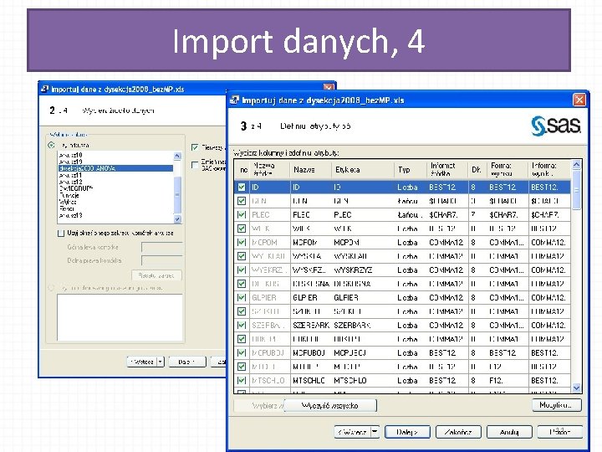Click the 'Nazwa źródła' column header

click(x=269, y=169)
